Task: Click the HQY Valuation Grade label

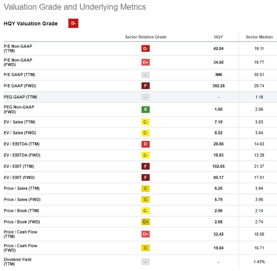Action: (31, 23)
